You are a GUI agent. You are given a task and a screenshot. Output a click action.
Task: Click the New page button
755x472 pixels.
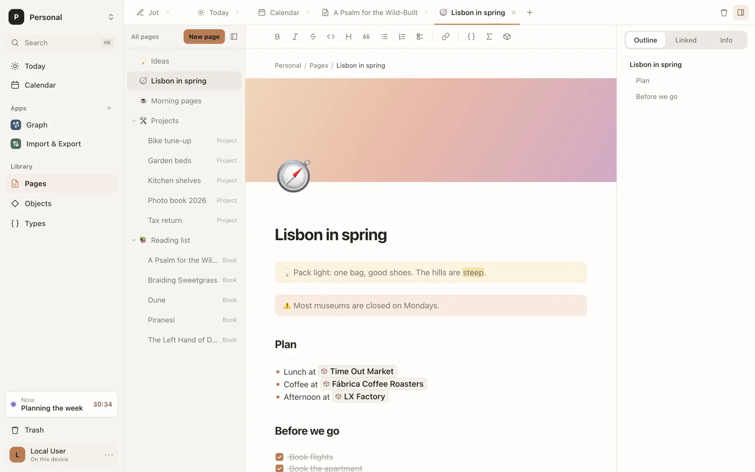[x=204, y=37]
